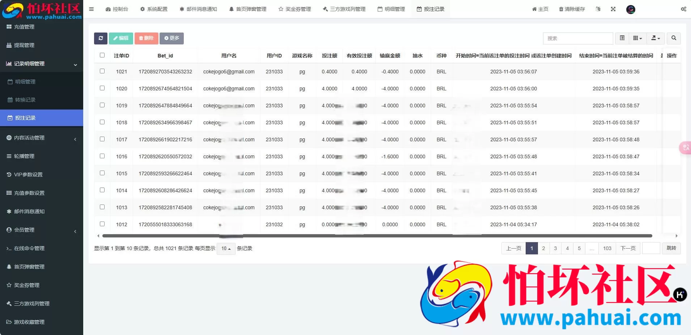Open the gear settings icon top right
Screen dimensions: 691x335
[683, 9]
